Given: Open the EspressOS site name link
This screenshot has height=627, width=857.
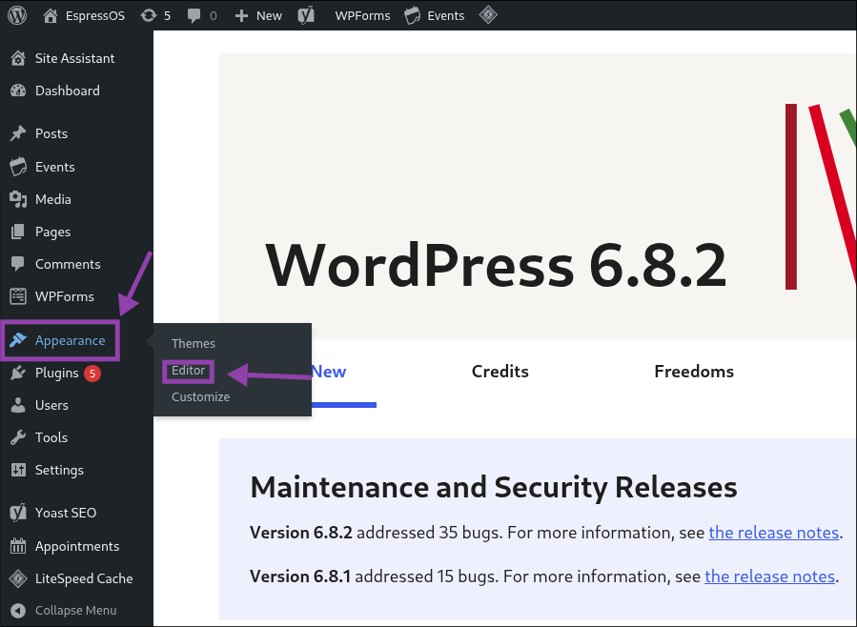Looking at the screenshot, I should tap(95, 16).
